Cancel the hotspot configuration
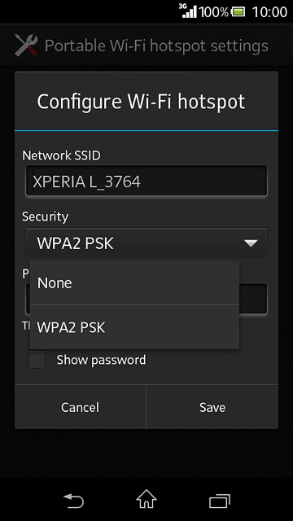 tap(80, 407)
